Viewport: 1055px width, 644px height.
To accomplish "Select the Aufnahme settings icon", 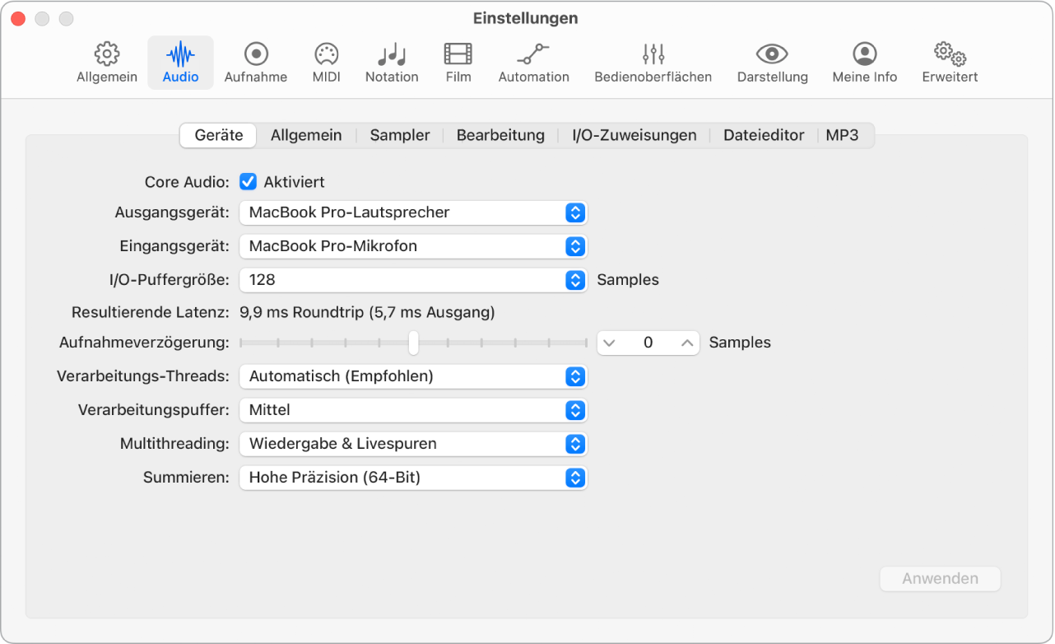I will tap(256, 62).
